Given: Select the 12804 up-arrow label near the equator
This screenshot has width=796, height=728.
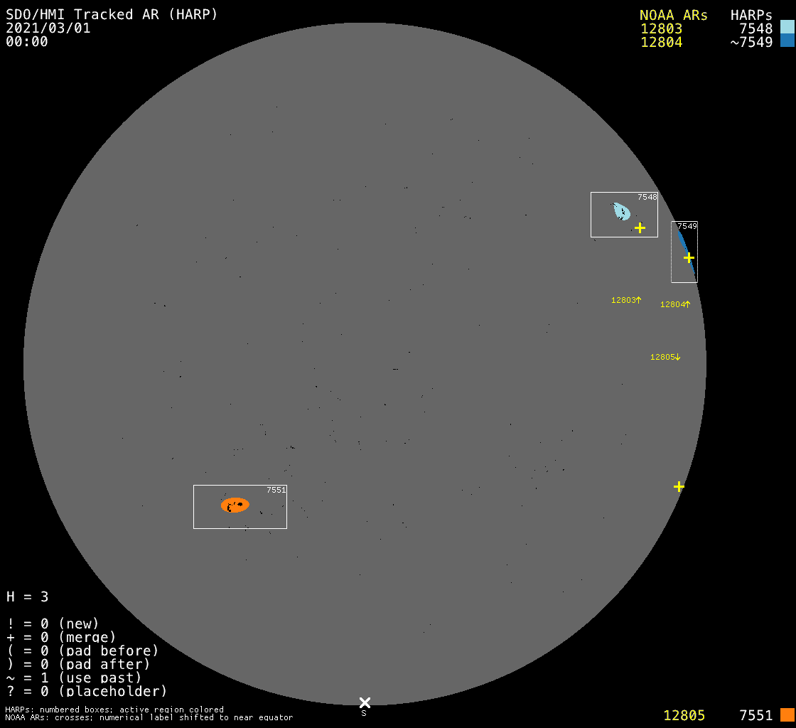Looking at the screenshot, I should click(675, 304).
